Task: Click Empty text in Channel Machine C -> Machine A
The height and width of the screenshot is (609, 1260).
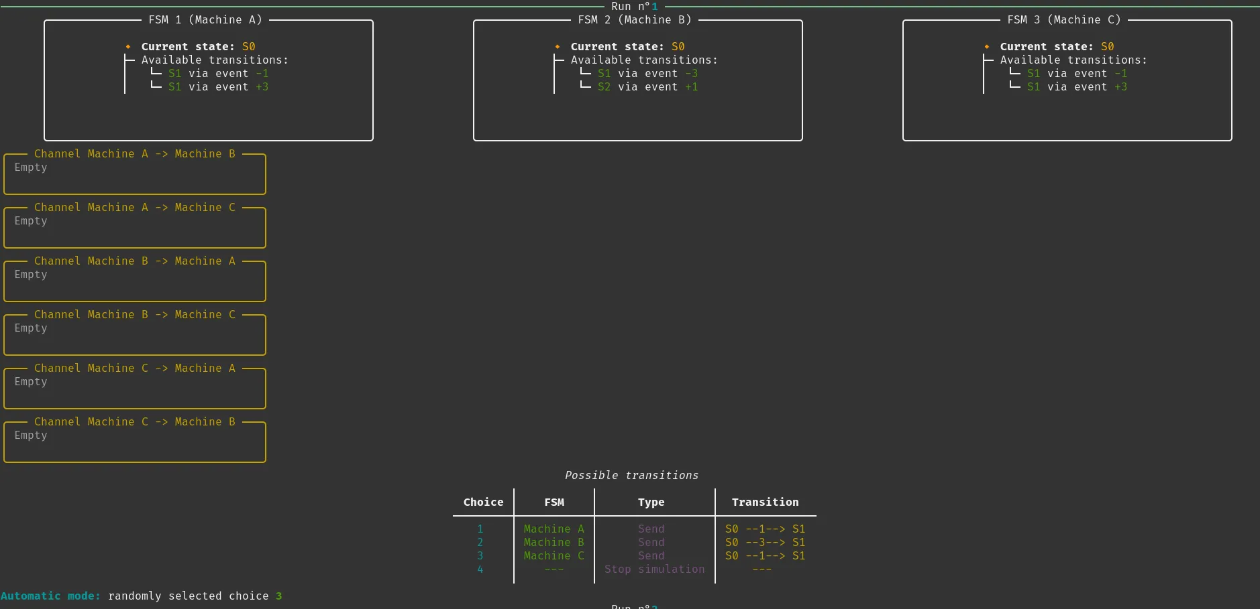Action: tap(31, 382)
